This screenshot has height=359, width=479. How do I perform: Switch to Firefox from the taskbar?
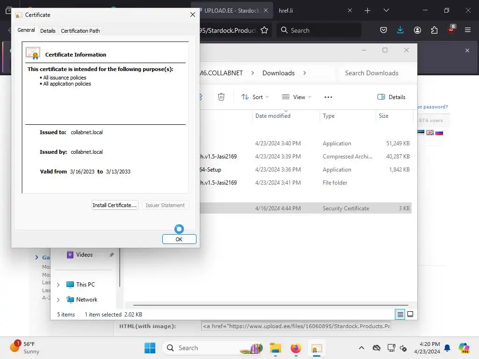(296, 348)
